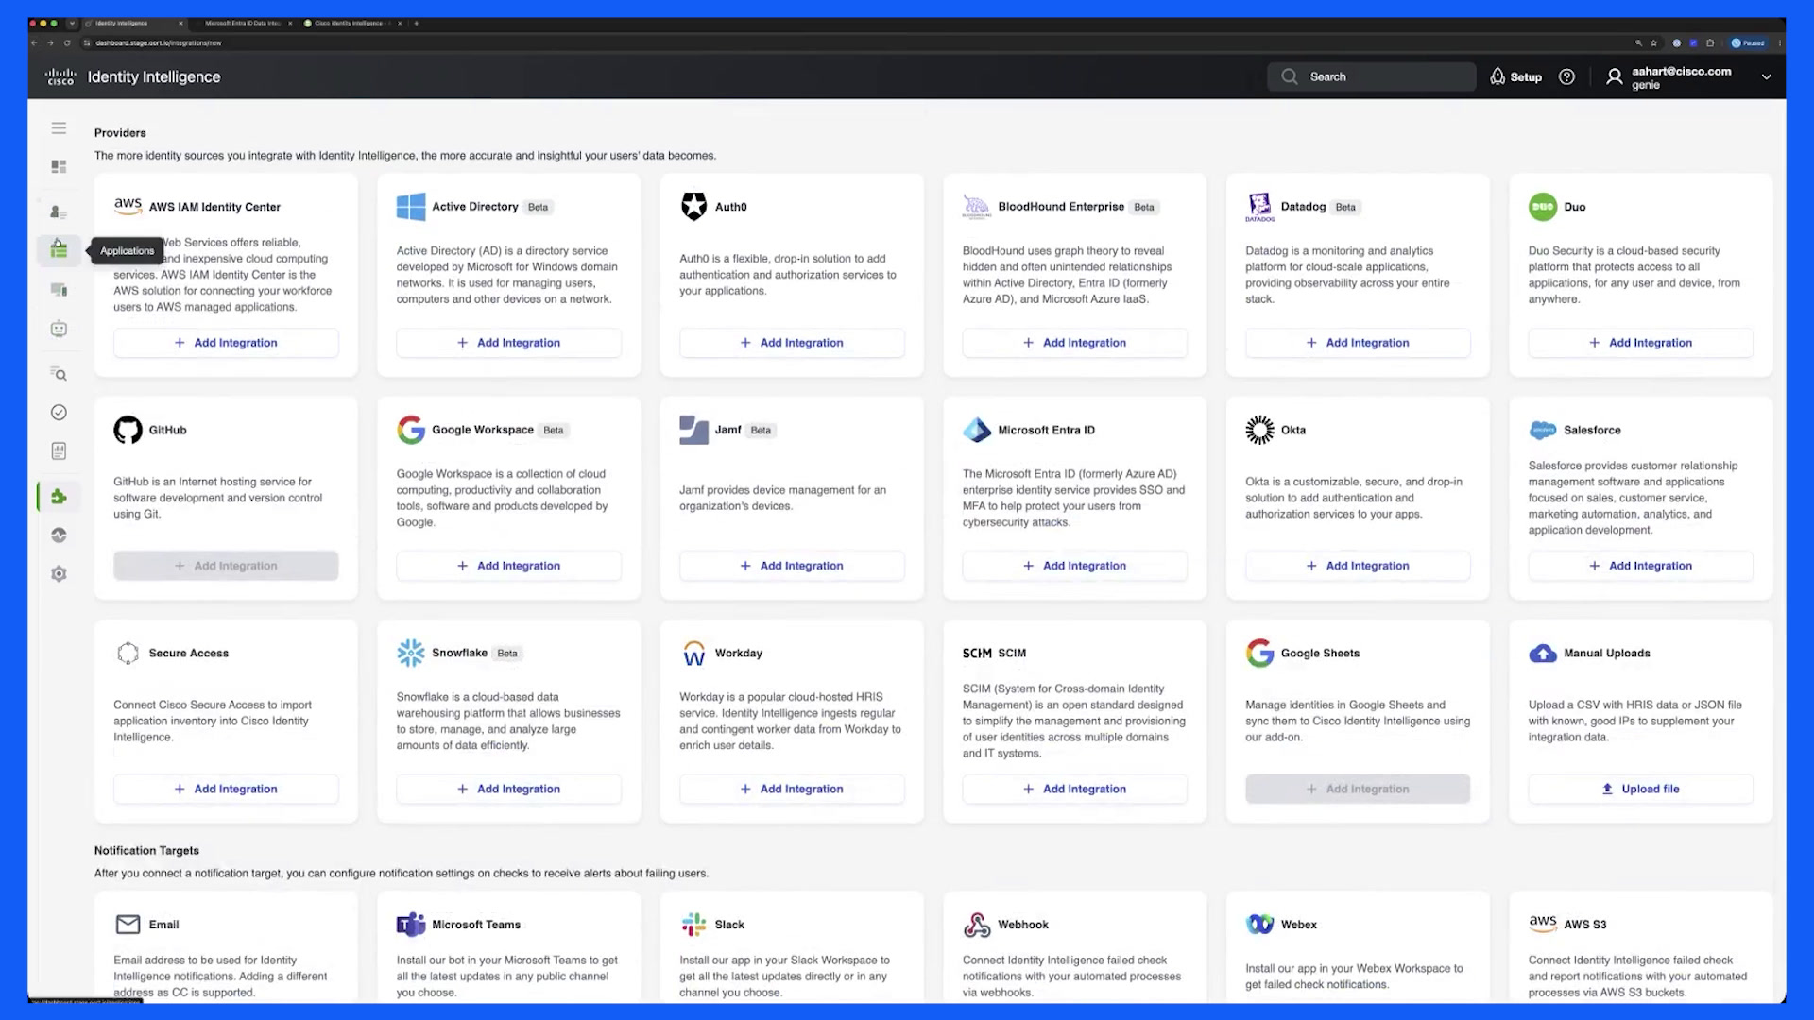The height and width of the screenshot is (1020, 1814).
Task: Focus the Search field in the header
Action: (x=1371, y=77)
